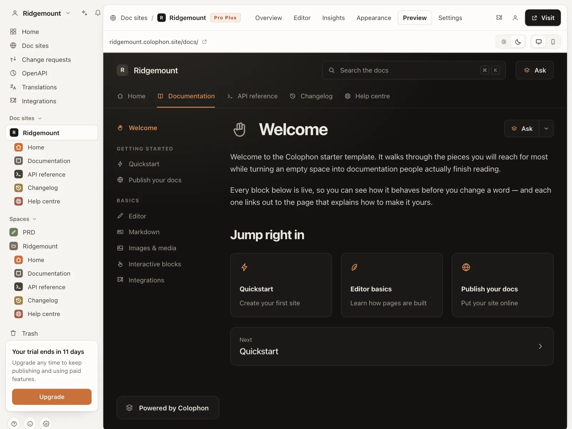The image size is (572, 429).
Task: Click the Visit button
Action: pyautogui.click(x=543, y=18)
